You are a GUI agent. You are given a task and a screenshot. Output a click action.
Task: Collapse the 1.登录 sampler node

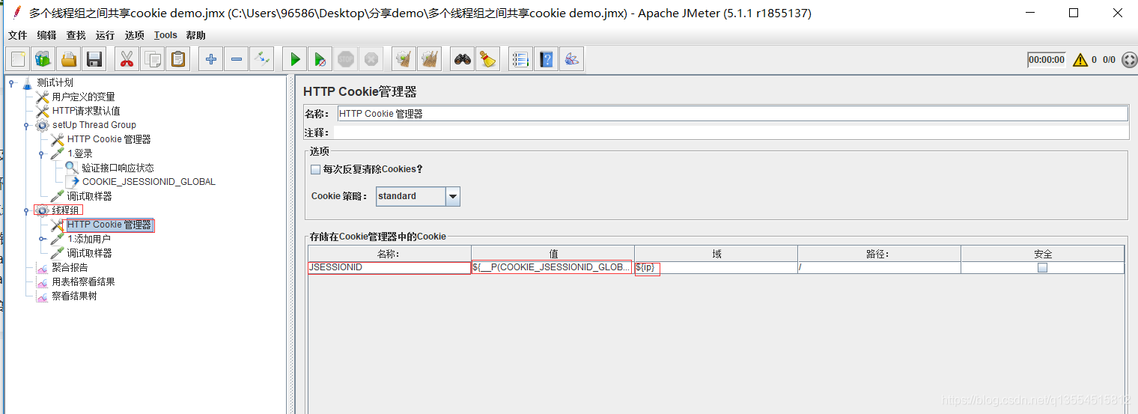coord(41,153)
